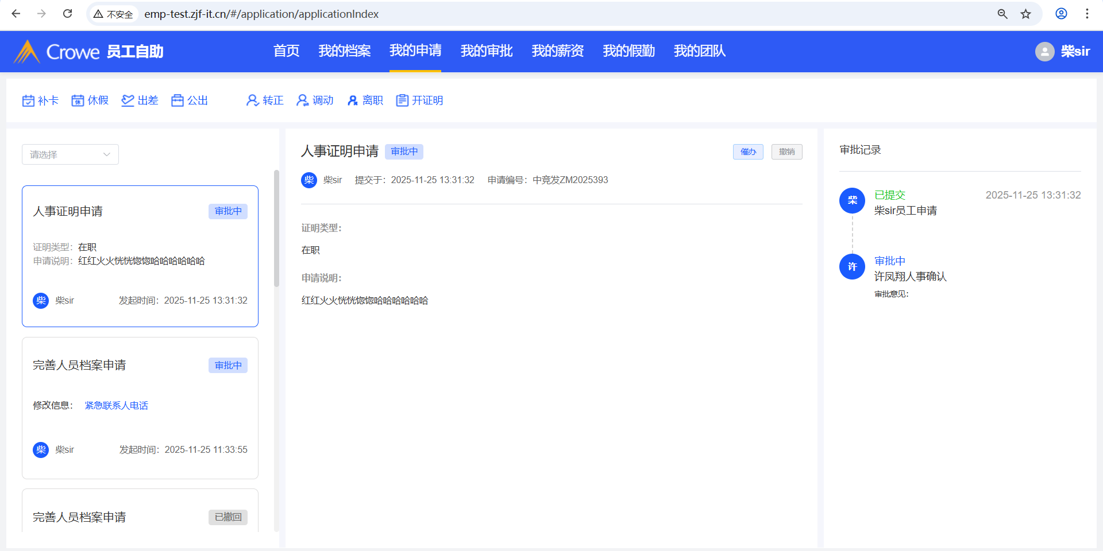The image size is (1103, 551).
Task: Click the 调动 transfer icon
Action: (x=302, y=101)
